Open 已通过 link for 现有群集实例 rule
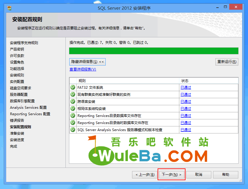Viewport: 248px width, 189px height. pyautogui.click(x=186, y=95)
